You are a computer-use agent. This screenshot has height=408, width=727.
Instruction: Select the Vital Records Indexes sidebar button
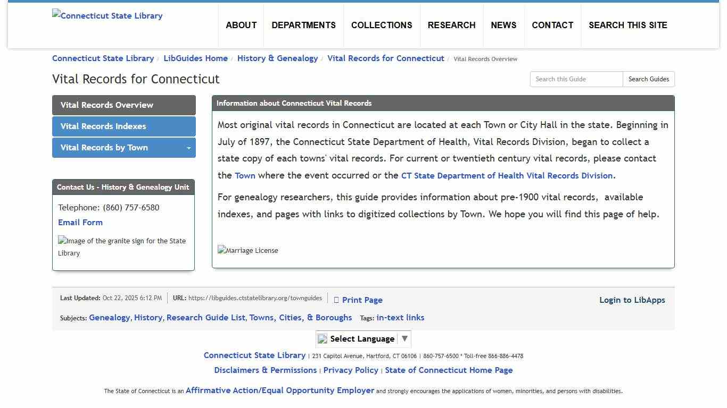[x=123, y=126]
